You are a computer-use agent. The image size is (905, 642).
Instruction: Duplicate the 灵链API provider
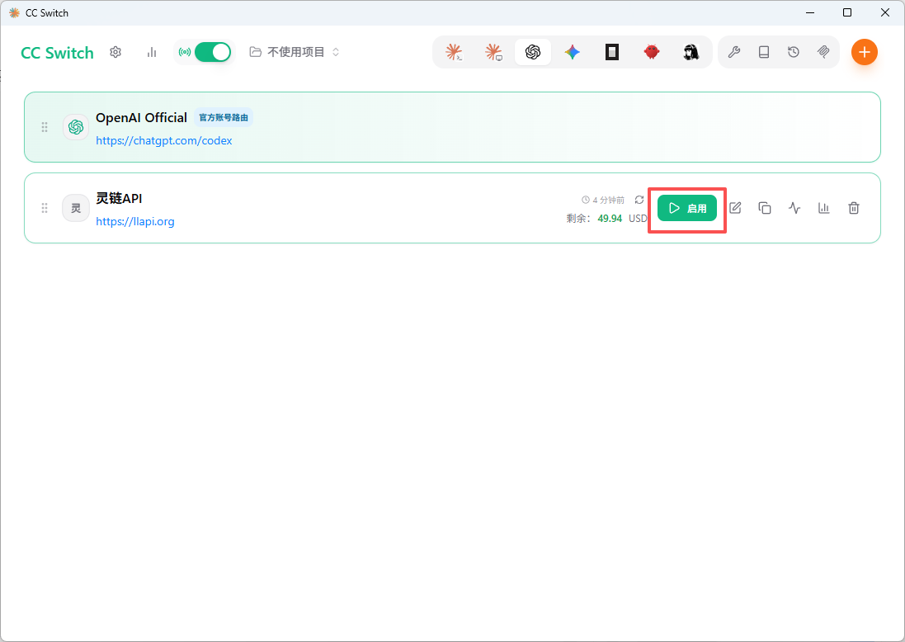point(765,208)
